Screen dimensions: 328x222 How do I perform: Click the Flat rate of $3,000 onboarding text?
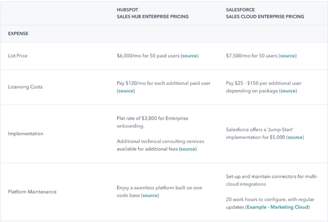[153, 122]
